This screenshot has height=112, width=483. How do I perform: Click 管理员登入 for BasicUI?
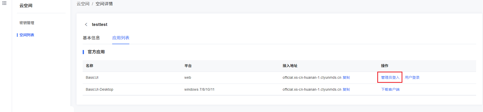click(390, 77)
